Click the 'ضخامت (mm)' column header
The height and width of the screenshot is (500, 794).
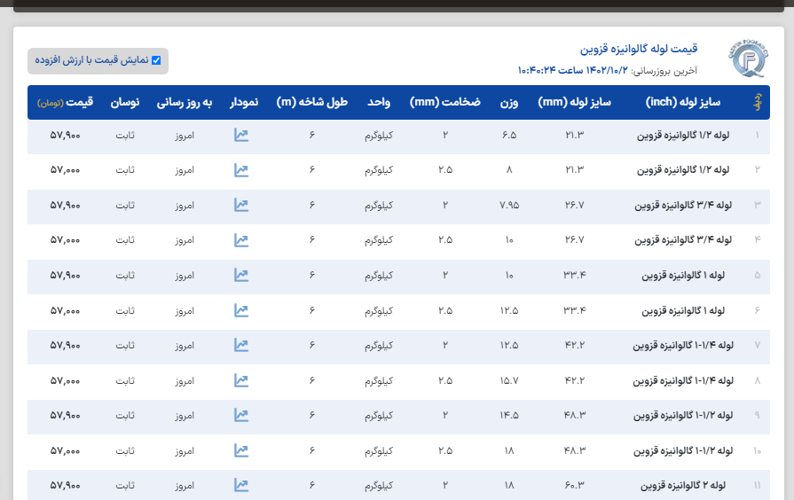[x=445, y=103]
